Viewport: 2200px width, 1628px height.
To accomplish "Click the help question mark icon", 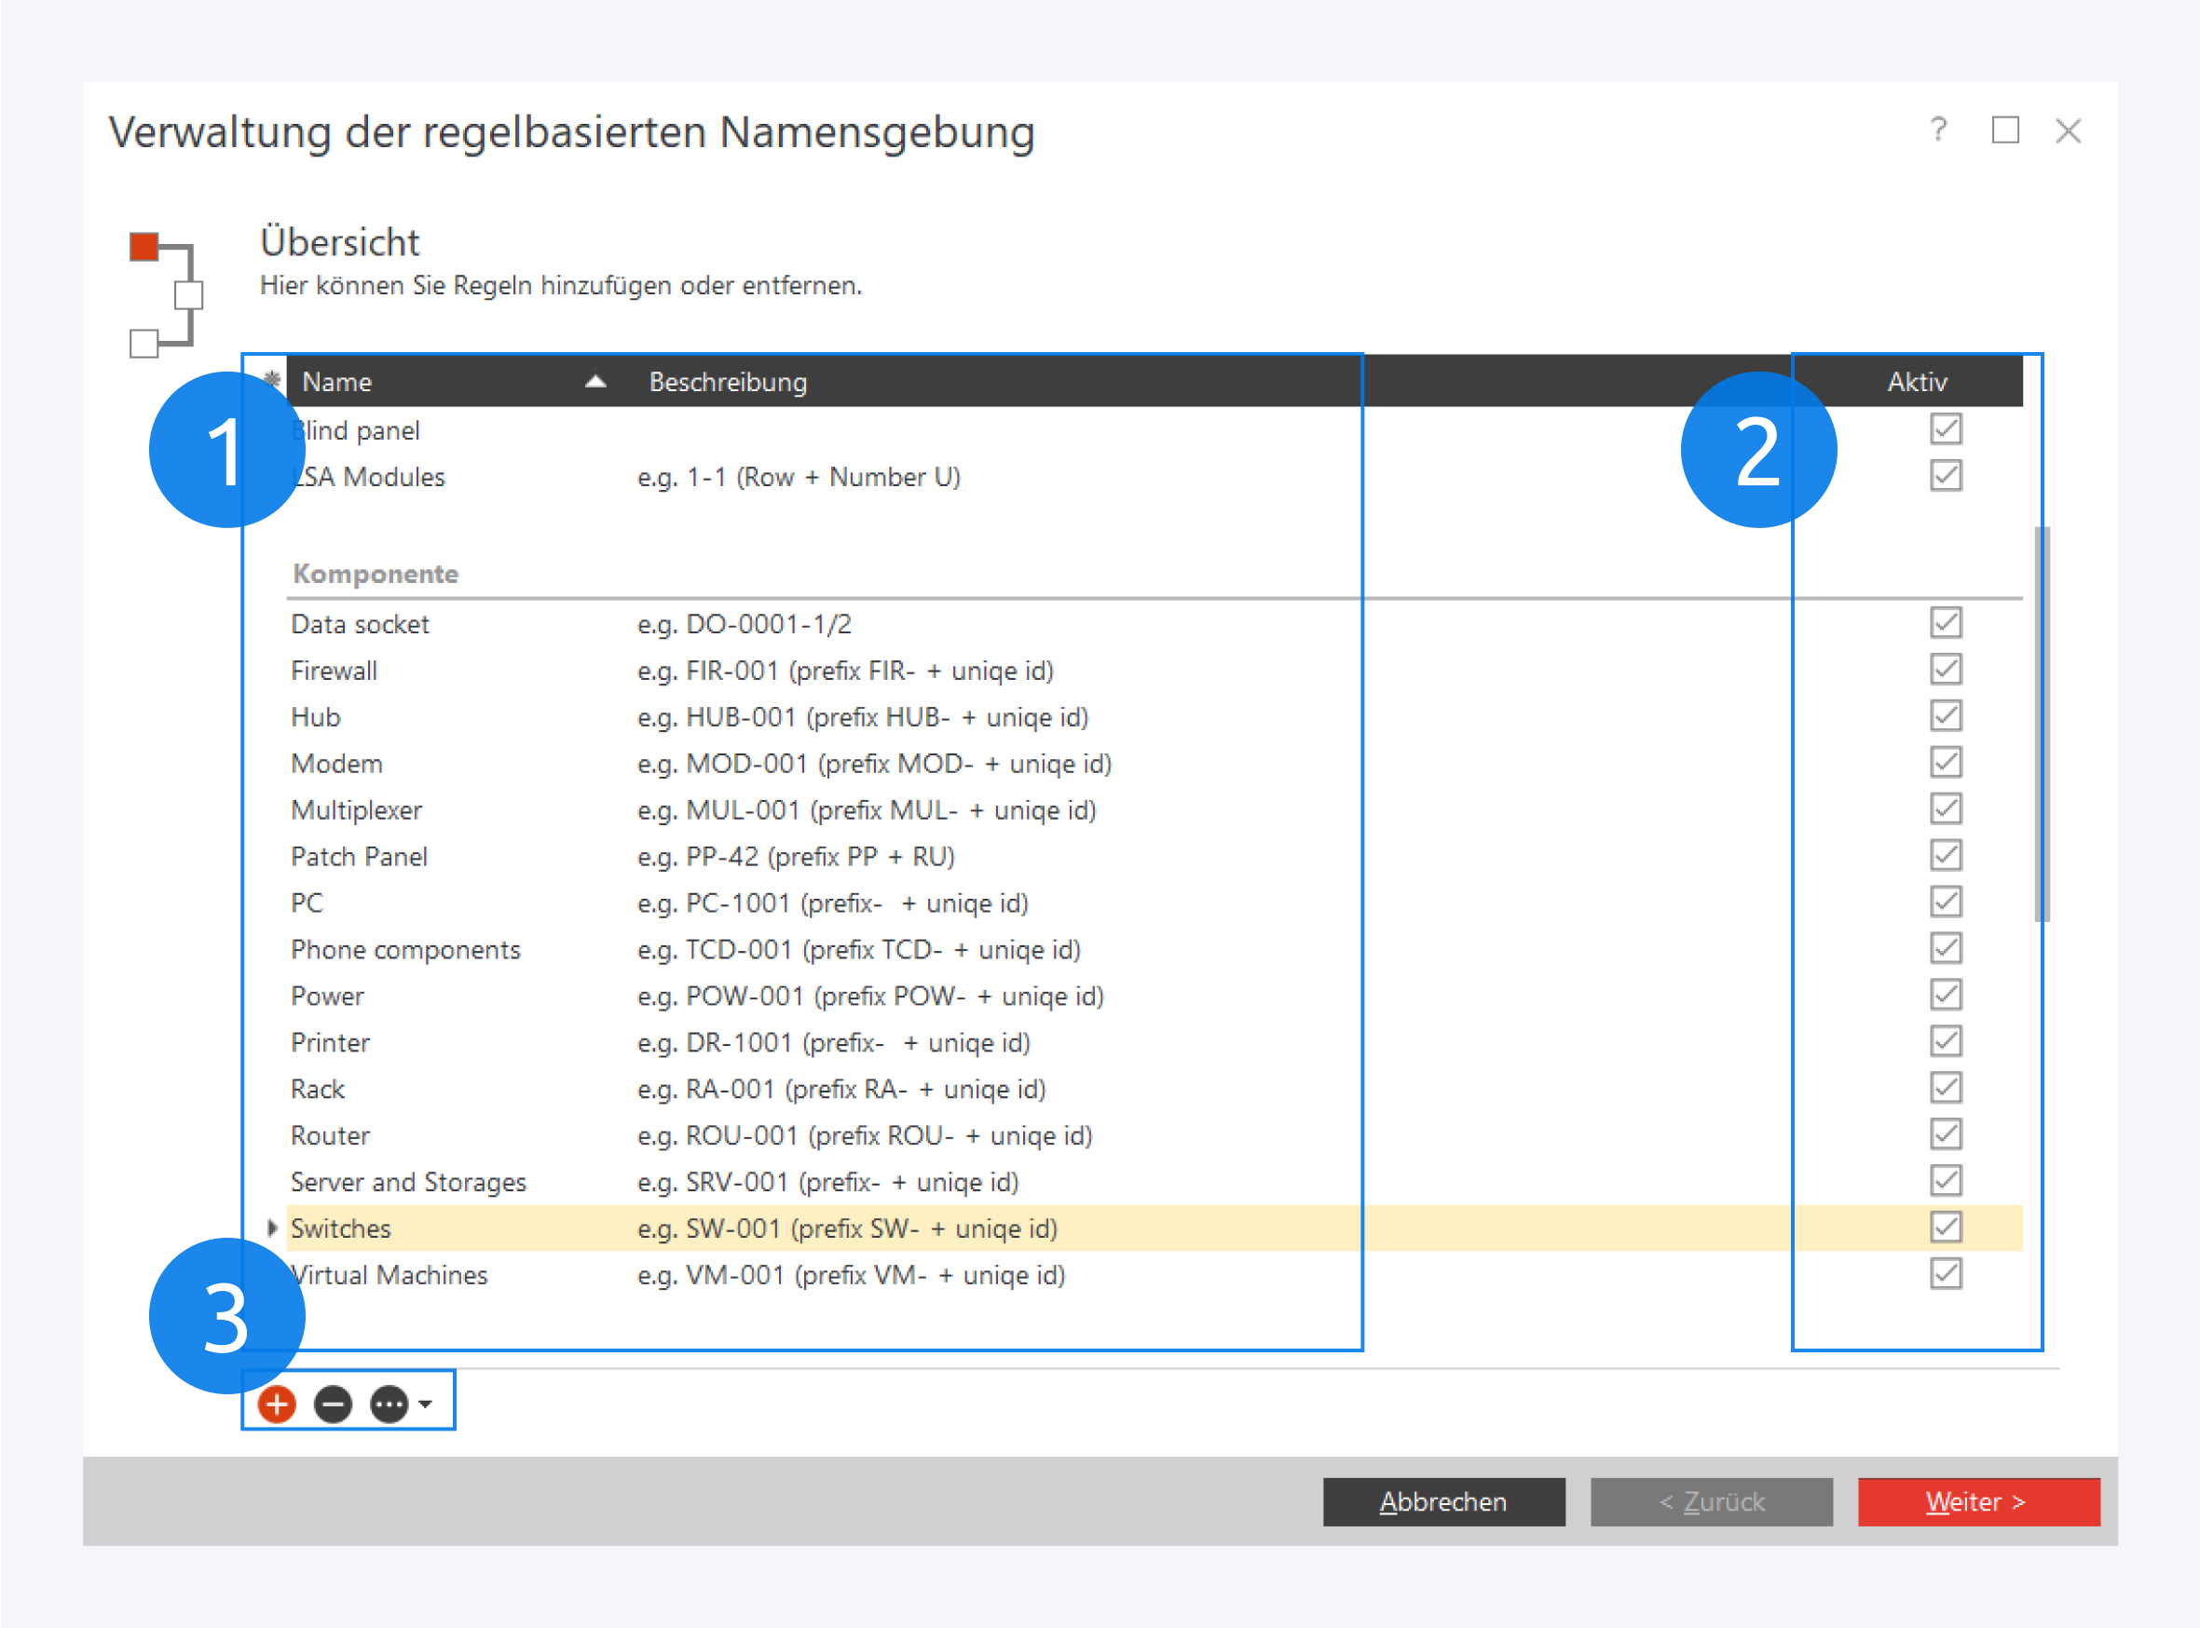I will pyautogui.click(x=1938, y=130).
